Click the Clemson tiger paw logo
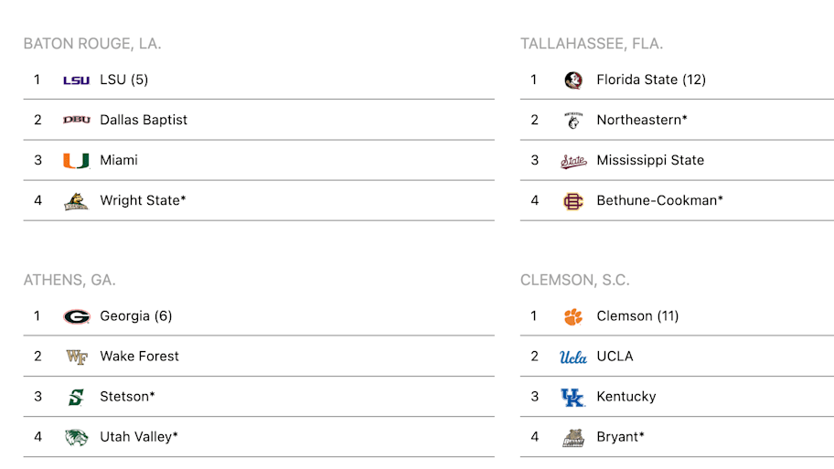 pyautogui.click(x=572, y=317)
